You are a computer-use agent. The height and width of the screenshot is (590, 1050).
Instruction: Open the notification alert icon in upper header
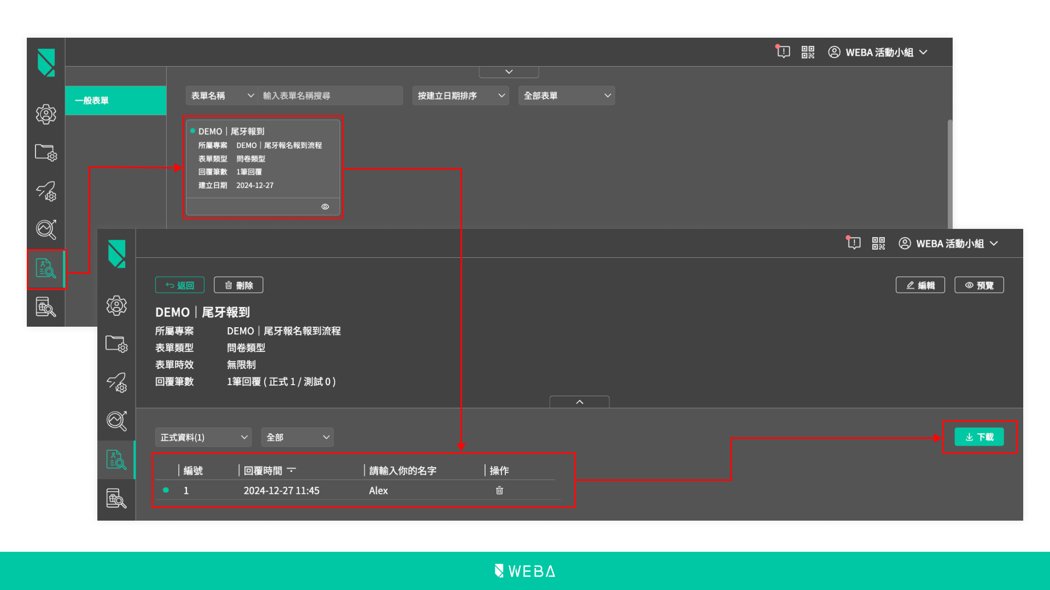pyautogui.click(x=783, y=52)
